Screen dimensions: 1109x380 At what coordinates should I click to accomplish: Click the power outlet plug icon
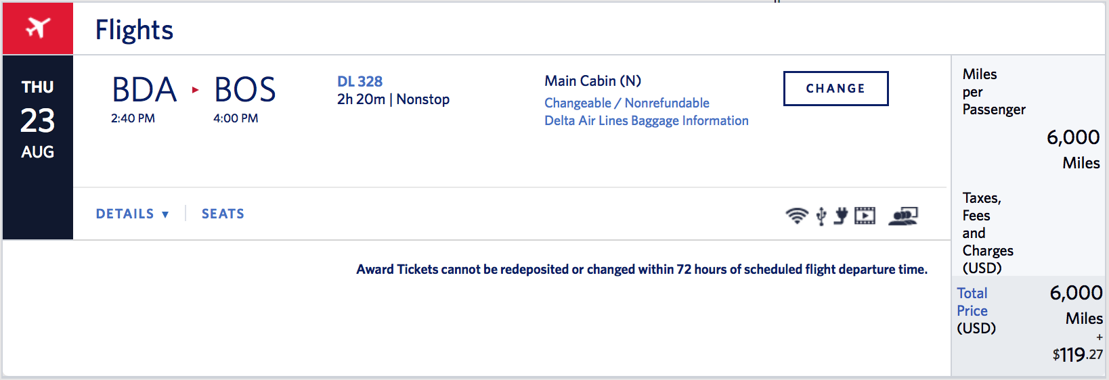click(x=841, y=216)
